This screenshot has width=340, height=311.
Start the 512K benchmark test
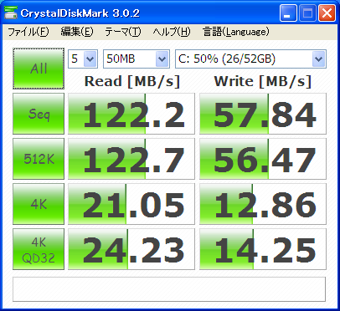pos(39,159)
